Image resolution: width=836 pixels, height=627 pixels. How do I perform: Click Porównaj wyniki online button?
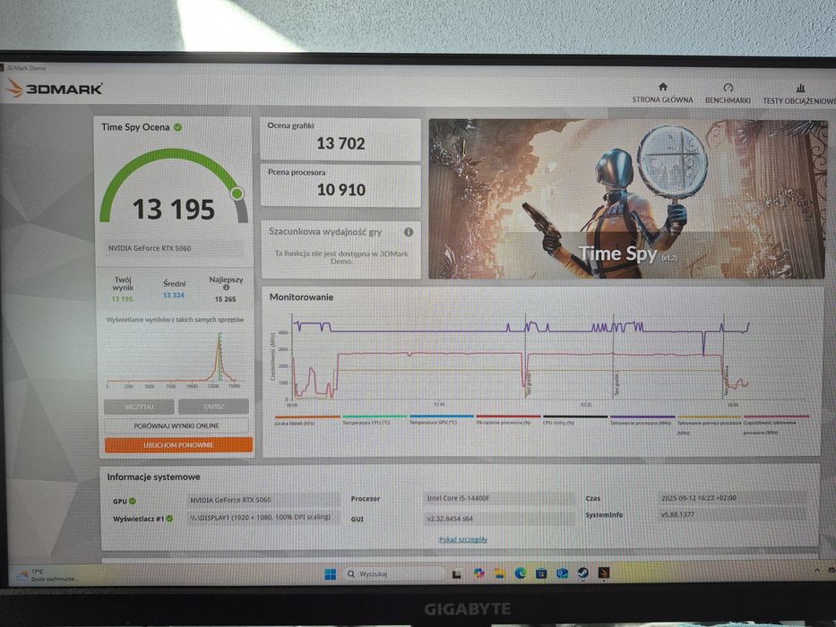(177, 425)
